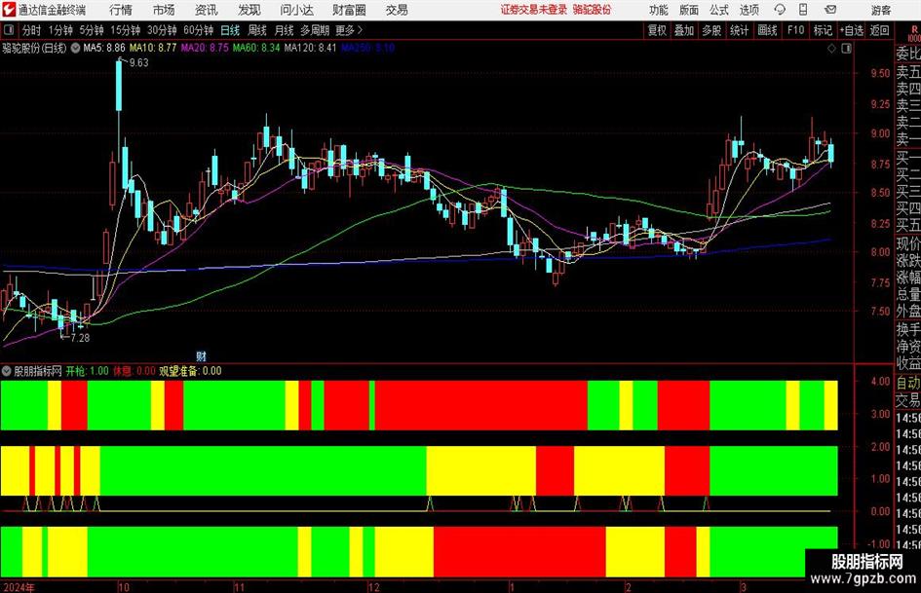Open the 选项 menu
This screenshot has width=921, height=593.
tap(748, 10)
